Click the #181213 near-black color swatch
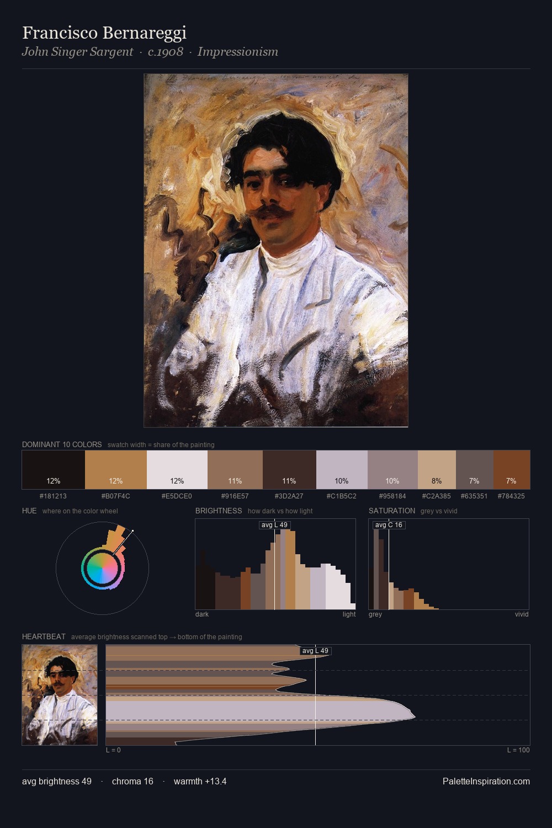The height and width of the screenshot is (828, 552). (x=54, y=470)
